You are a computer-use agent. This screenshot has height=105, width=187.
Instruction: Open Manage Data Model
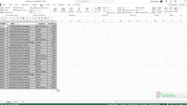pos(142,12)
